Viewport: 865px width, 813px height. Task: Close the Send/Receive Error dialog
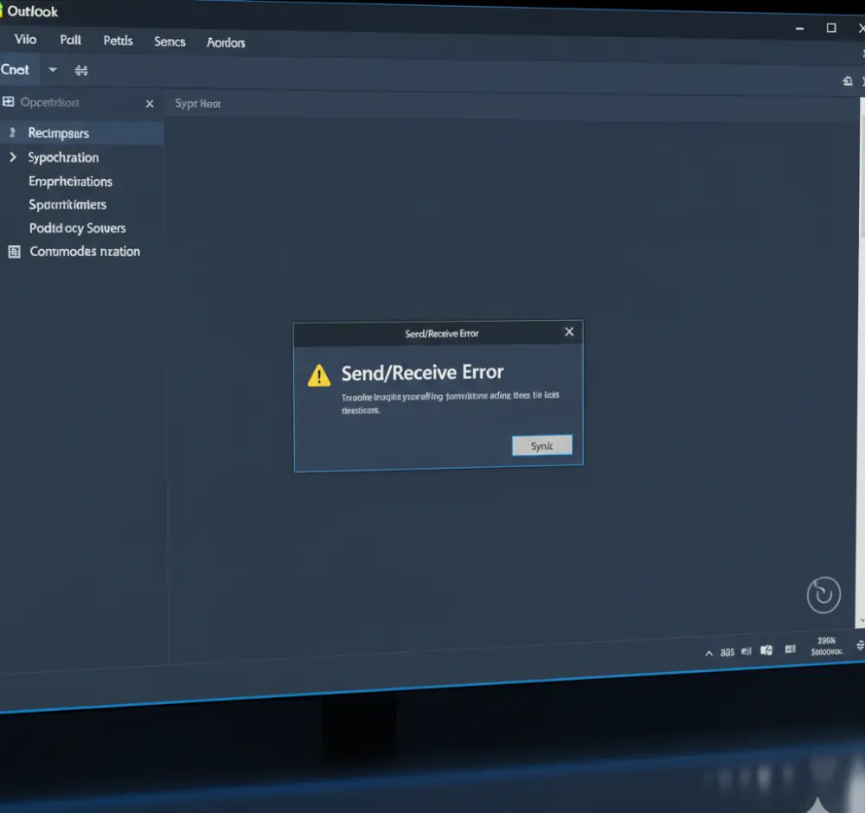coord(569,331)
